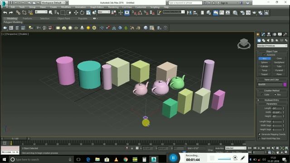Click the Redo arrow icon
This screenshot has height=163, width=290.
(11, 13)
